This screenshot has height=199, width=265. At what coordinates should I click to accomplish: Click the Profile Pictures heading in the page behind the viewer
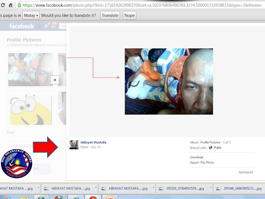24,40
